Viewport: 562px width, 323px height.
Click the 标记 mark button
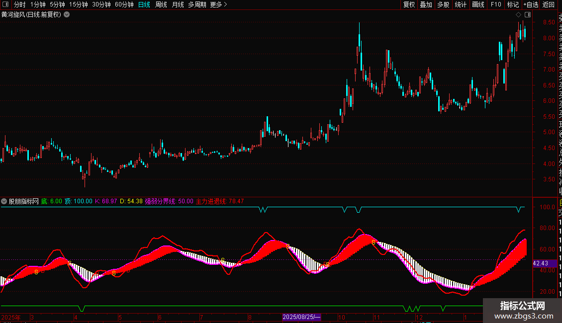513,4
